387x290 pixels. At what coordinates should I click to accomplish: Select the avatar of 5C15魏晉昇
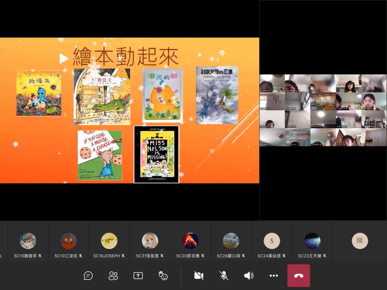28,241
